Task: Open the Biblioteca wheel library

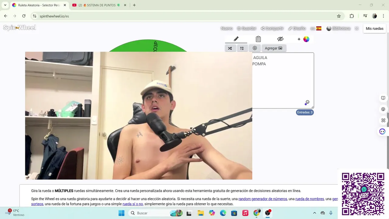Action: pos(338,28)
